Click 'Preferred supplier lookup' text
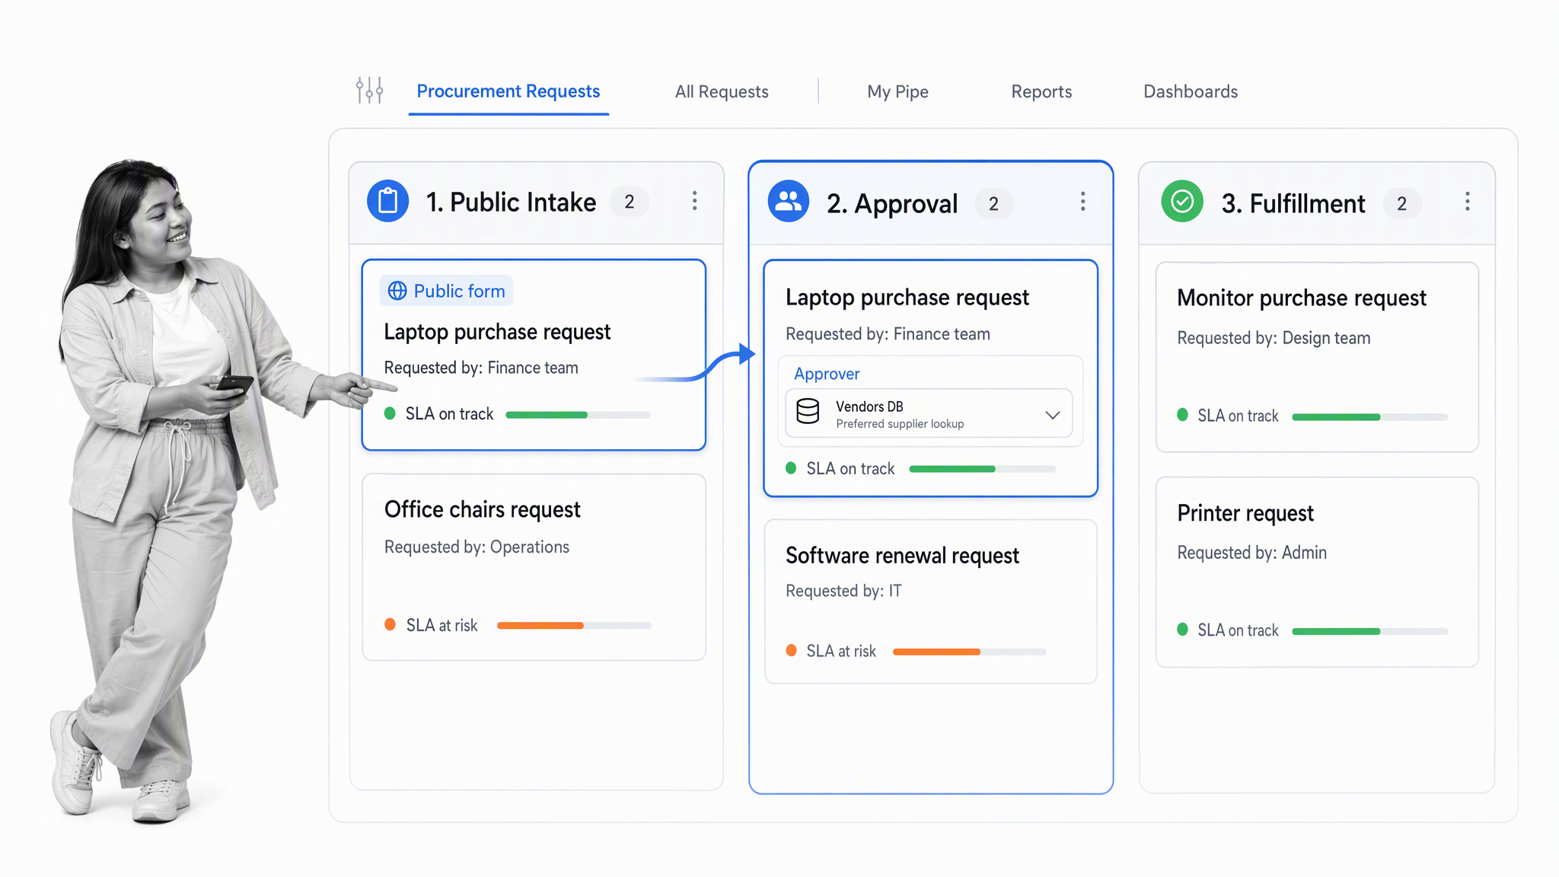The width and height of the screenshot is (1559, 877). coord(900,424)
